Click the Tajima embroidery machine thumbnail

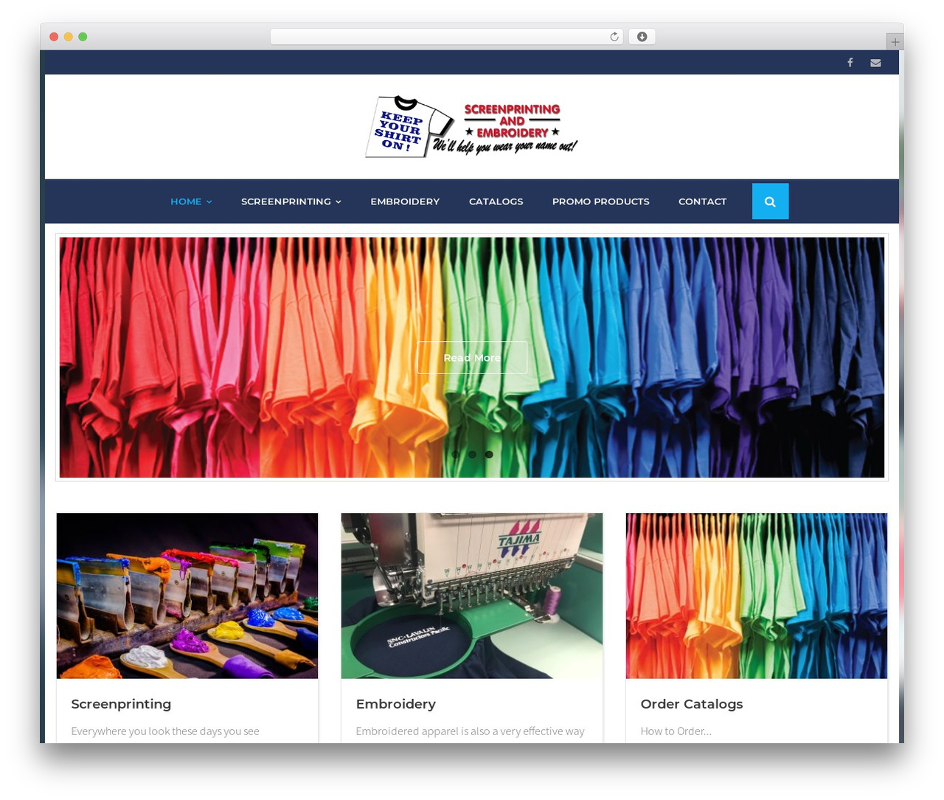click(x=472, y=596)
